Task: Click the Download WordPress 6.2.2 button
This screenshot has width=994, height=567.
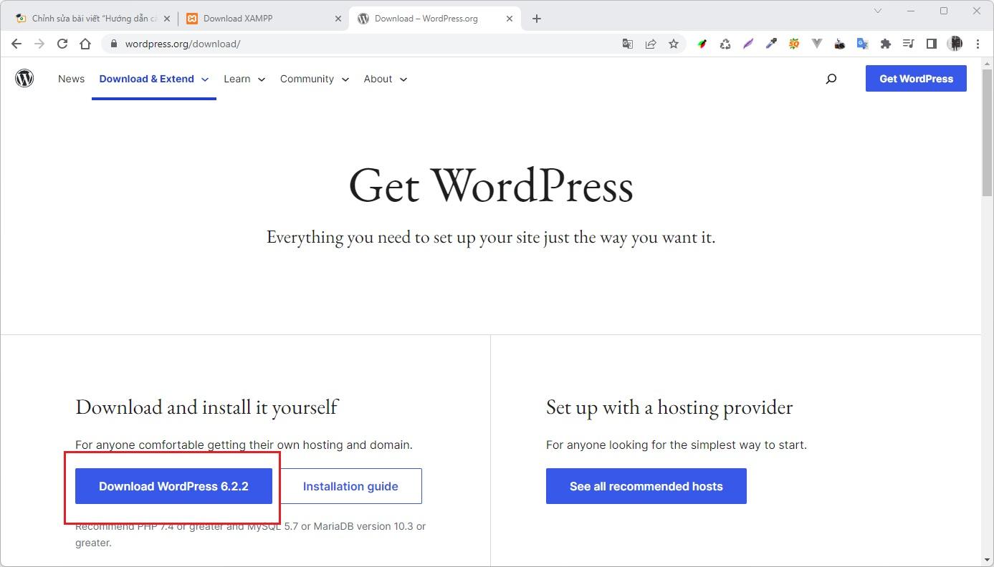Action: click(x=173, y=486)
